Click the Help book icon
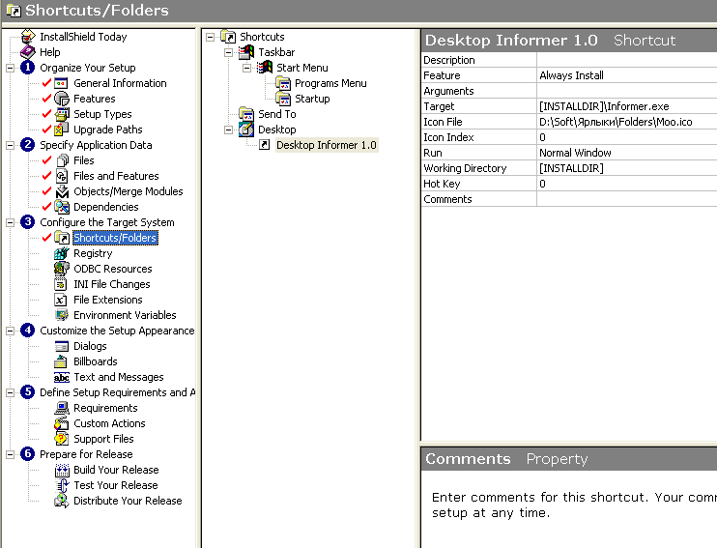The image size is (717, 548). (28, 52)
